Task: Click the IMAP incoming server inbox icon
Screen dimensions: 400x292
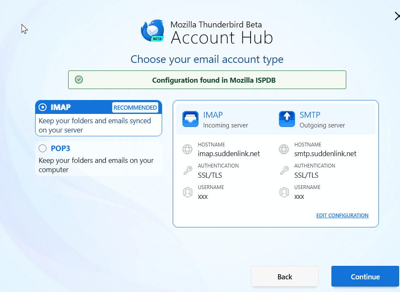Action: click(x=190, y=119)
